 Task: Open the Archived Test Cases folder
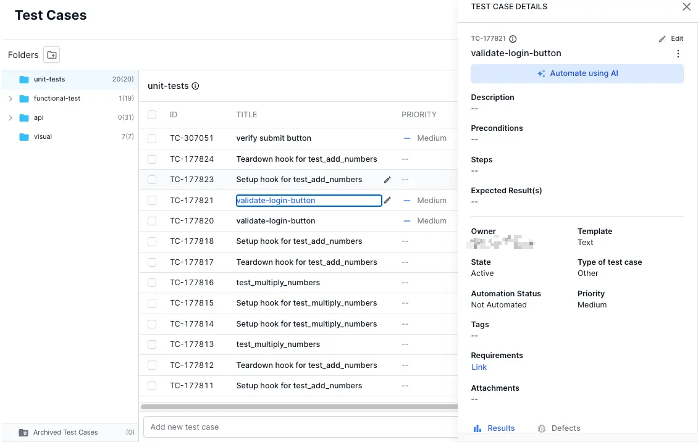click(65, 432)
